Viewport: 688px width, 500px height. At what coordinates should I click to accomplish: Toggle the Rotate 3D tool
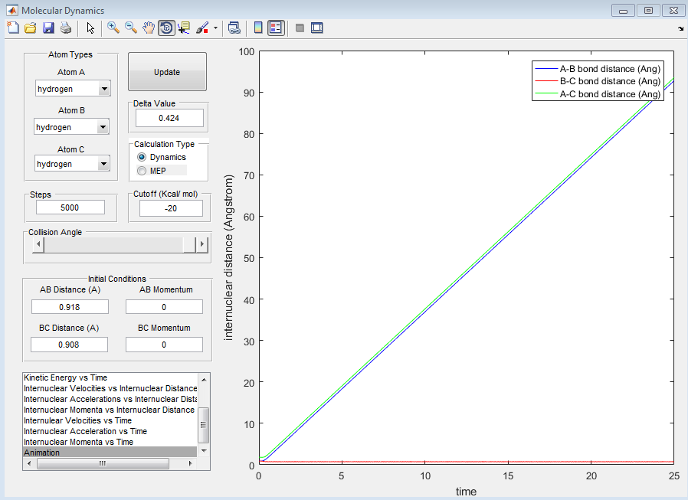[166, 28]
